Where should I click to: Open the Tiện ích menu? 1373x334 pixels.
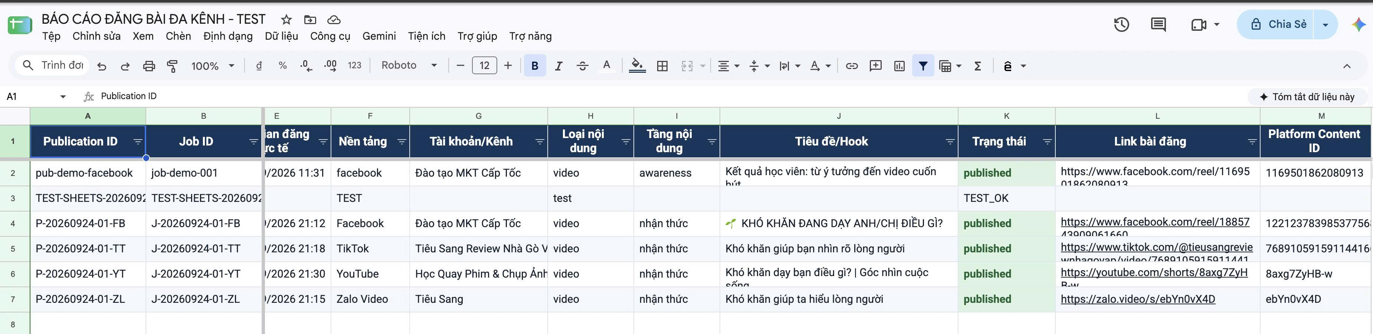[x=426, y=36]
